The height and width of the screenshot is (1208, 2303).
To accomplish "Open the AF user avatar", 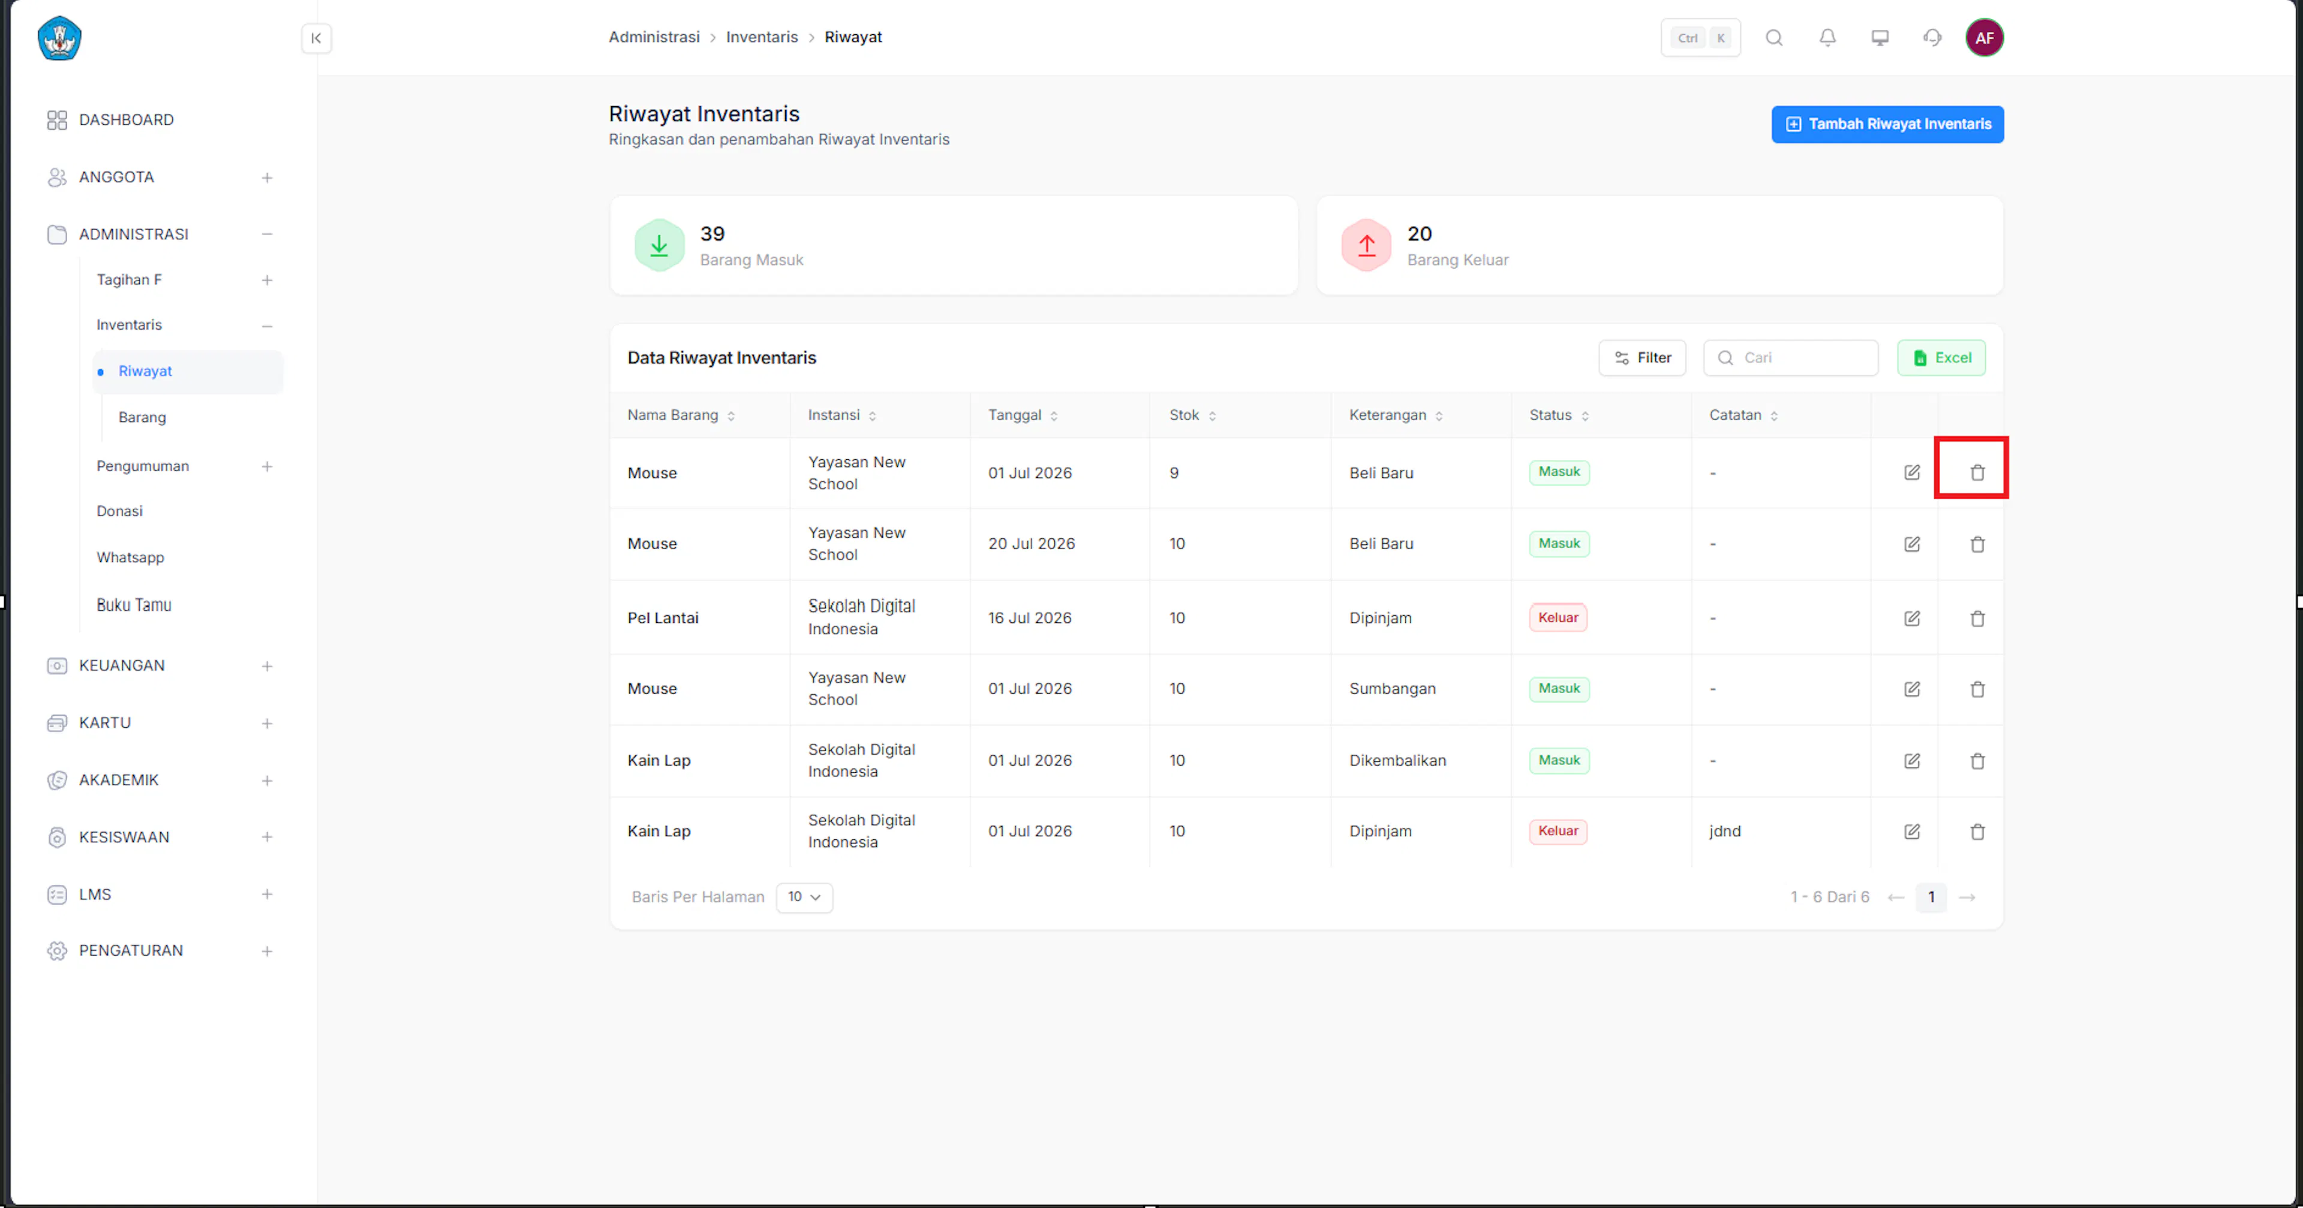I will (x=1984, y=38).
